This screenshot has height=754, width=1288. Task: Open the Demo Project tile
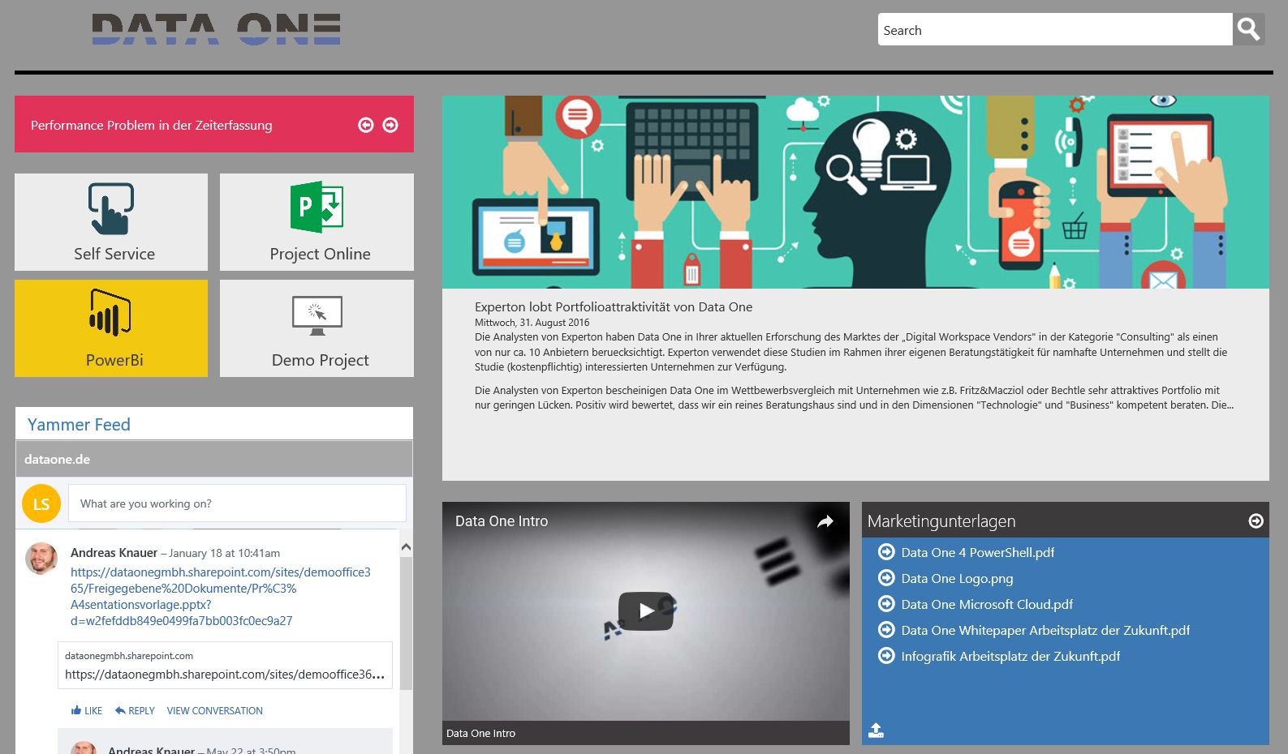317,328
